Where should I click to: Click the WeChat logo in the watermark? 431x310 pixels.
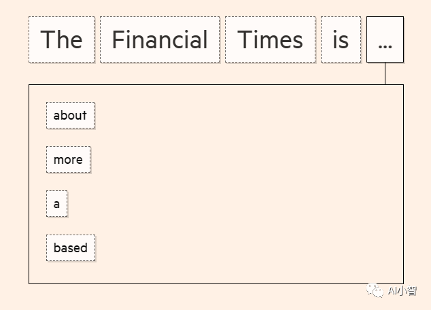click(x=376, y=290)
